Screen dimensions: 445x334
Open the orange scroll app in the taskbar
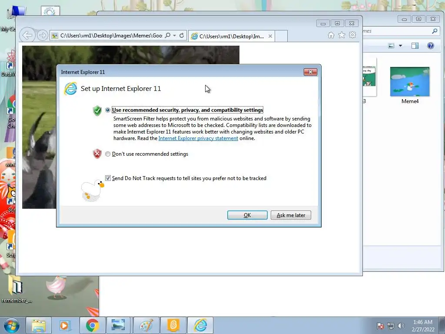pos(173,325)
